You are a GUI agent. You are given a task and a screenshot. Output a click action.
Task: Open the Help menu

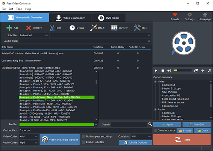(x=28, y=9)
